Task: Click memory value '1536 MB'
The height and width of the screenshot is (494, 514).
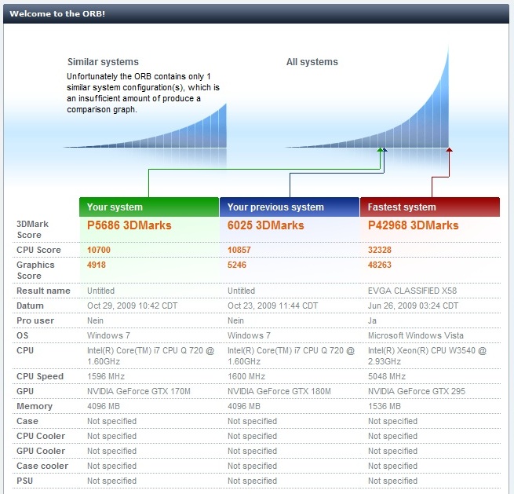Action: tap(385, 406)
